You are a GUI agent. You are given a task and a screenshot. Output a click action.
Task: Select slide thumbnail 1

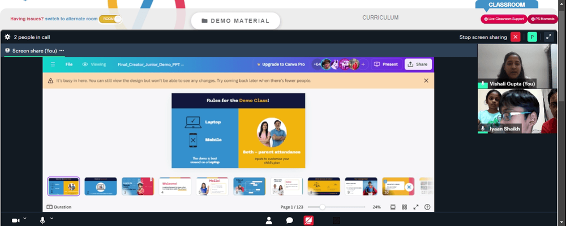pos(63,186)
